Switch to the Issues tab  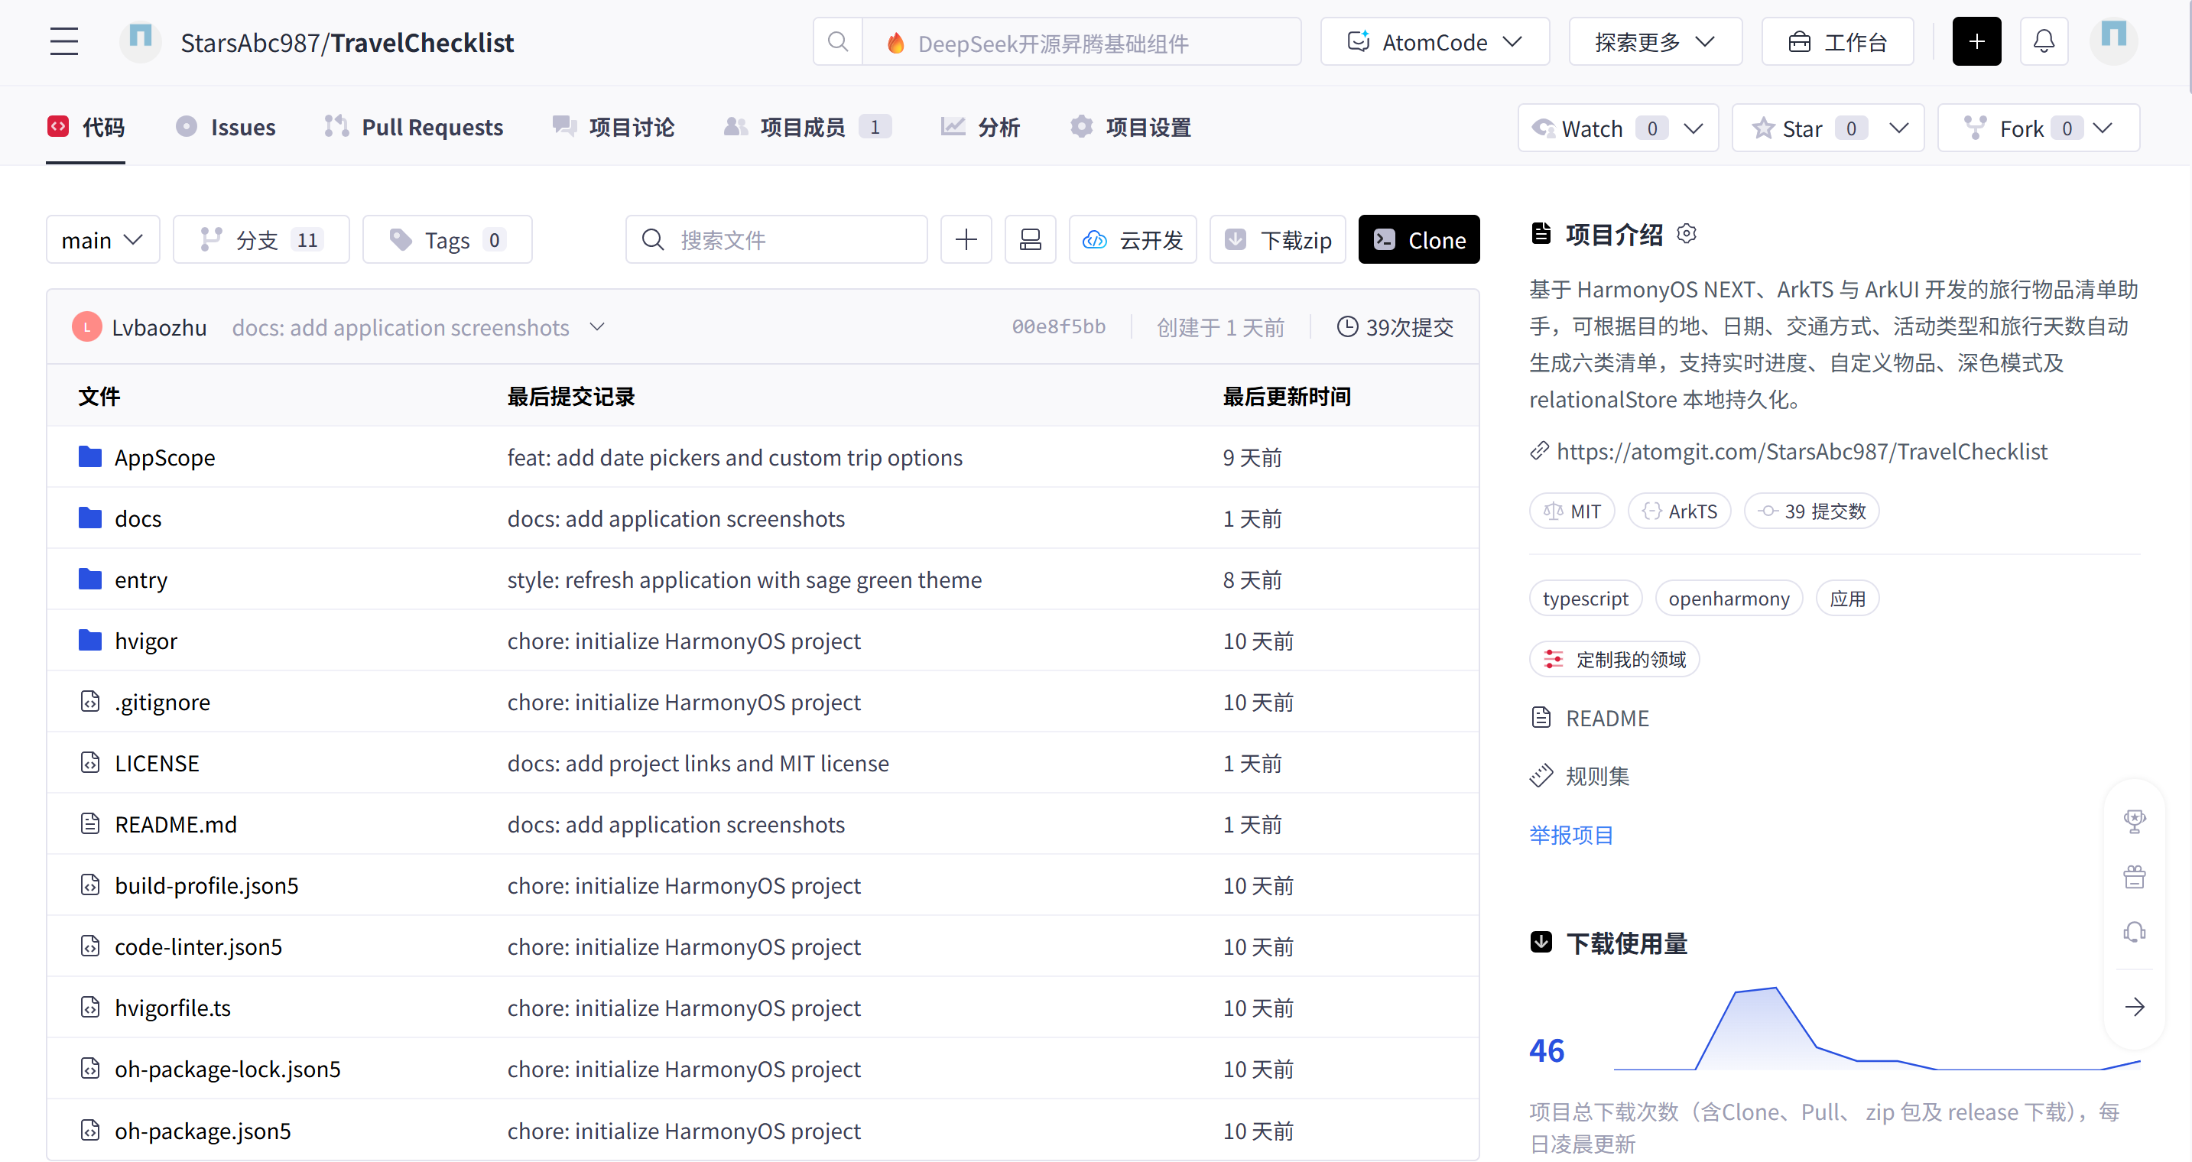coord(226,128)
